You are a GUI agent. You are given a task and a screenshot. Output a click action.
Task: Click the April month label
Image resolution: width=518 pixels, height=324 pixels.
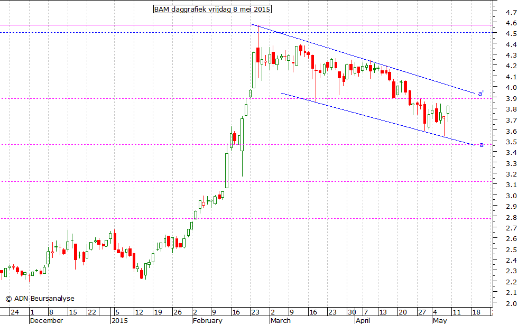(x=363, y=320)
